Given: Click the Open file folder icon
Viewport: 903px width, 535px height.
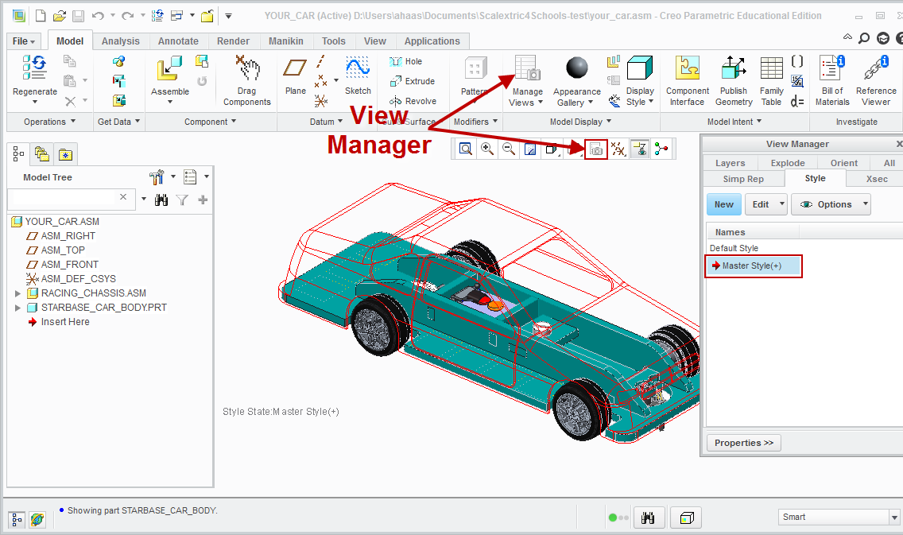Looking at the screenshot, I should pos(59,16).
